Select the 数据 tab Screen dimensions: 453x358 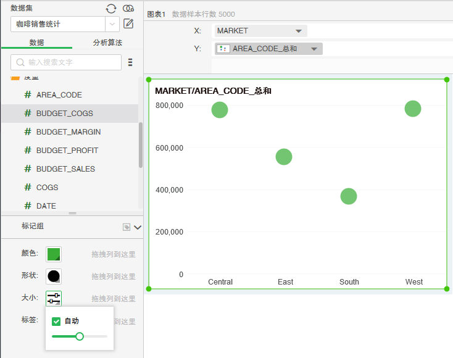coord(36,43)
